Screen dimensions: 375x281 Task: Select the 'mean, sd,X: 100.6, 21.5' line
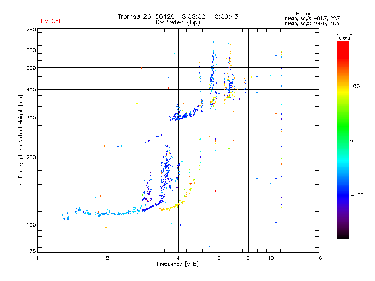pos(312,23)
